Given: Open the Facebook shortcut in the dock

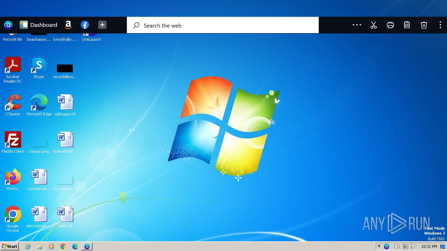Looking at the screenshot, I should click(85, 25).
